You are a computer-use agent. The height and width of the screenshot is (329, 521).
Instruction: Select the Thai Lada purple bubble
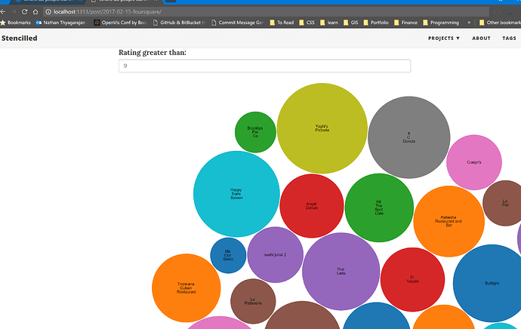pos(341,271)
